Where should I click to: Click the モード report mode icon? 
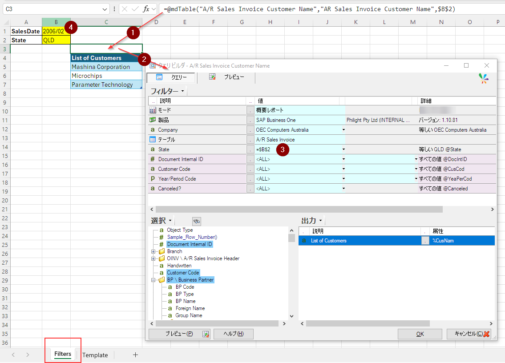[x=153, y=110]
